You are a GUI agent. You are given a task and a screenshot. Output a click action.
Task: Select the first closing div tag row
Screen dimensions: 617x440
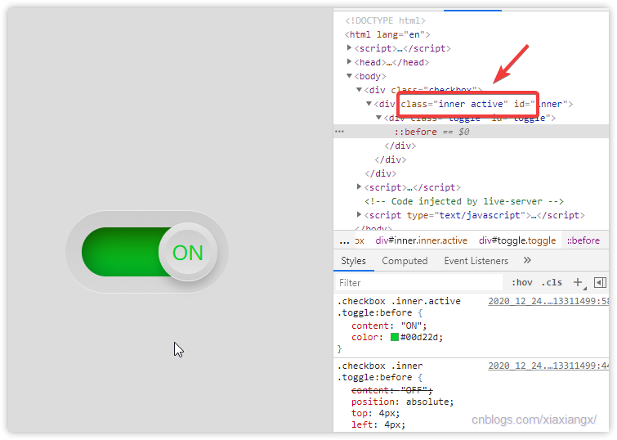pos(400,146)
